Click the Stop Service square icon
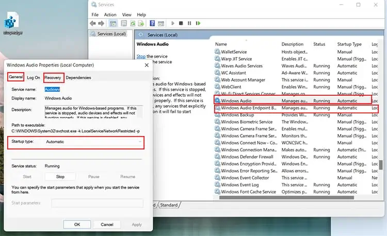Screen dimensions: 387x236 coord(181,23)
